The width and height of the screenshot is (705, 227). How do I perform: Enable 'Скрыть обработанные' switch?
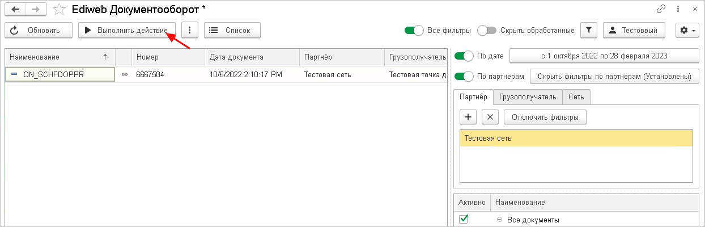[487, 30]
